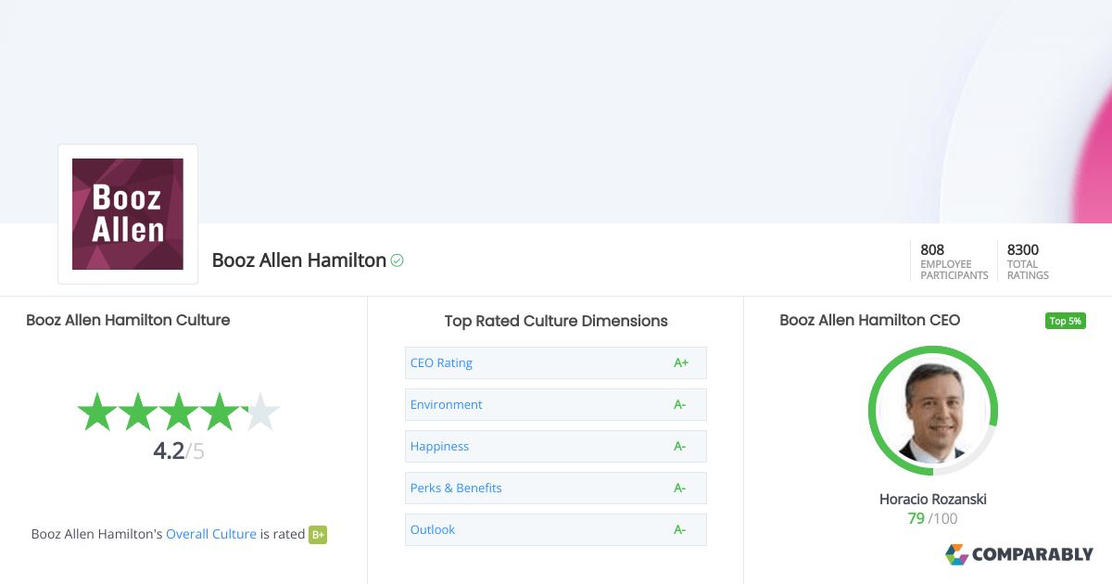The image size is (1112, 584).
Task: Click the green star rating graphic
Action: tap(178, 412)
